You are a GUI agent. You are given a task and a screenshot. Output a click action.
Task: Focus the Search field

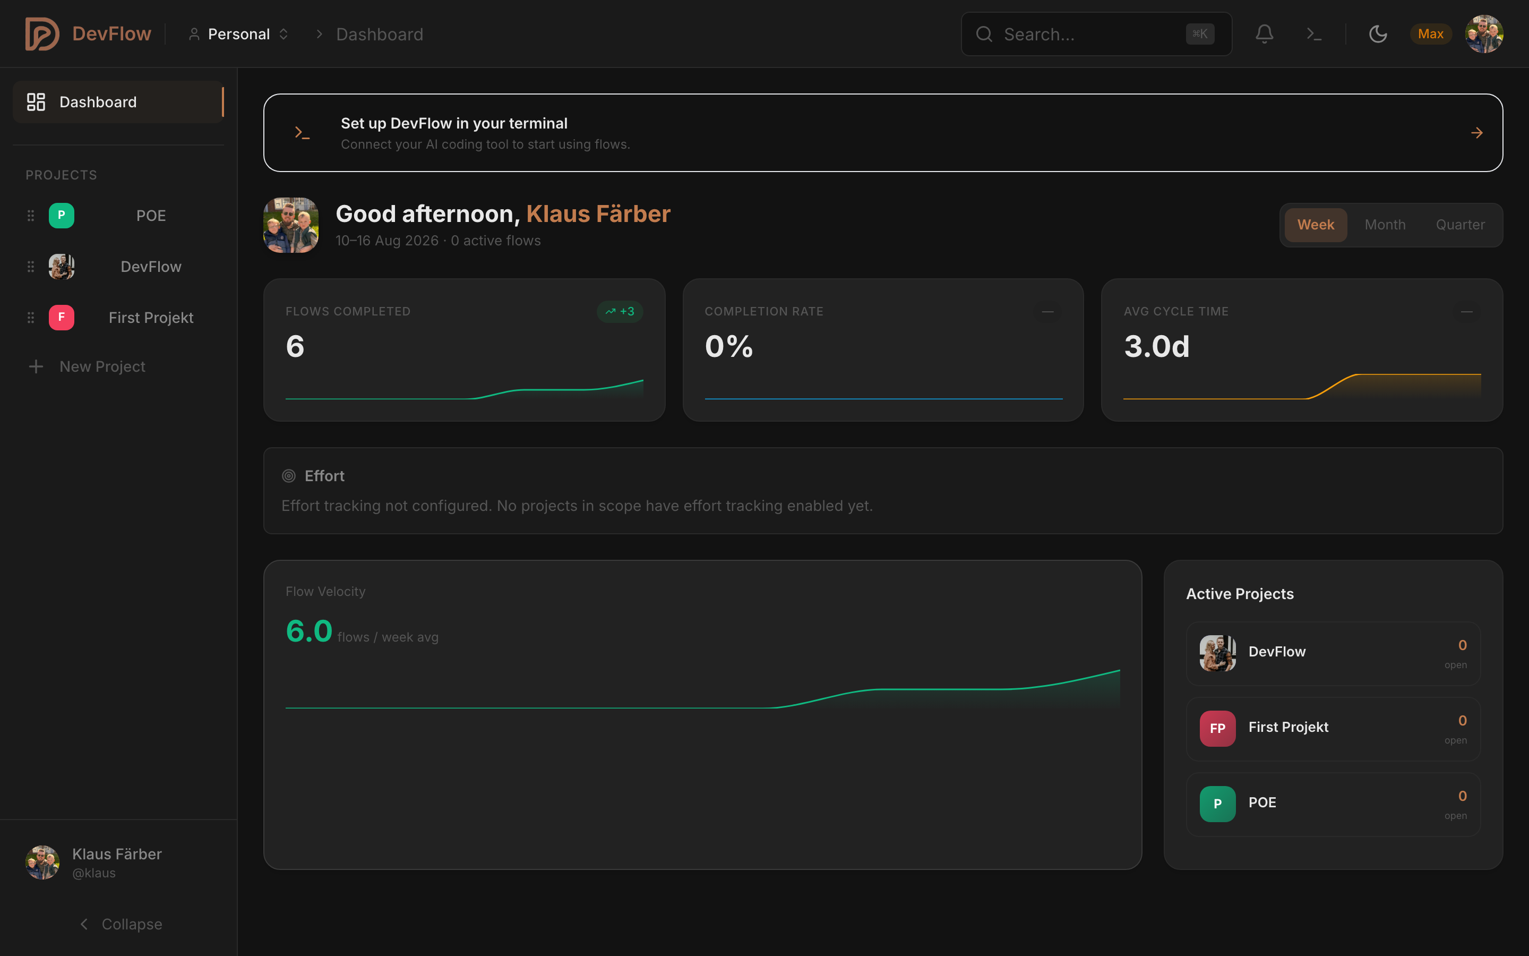point(1096,34)
